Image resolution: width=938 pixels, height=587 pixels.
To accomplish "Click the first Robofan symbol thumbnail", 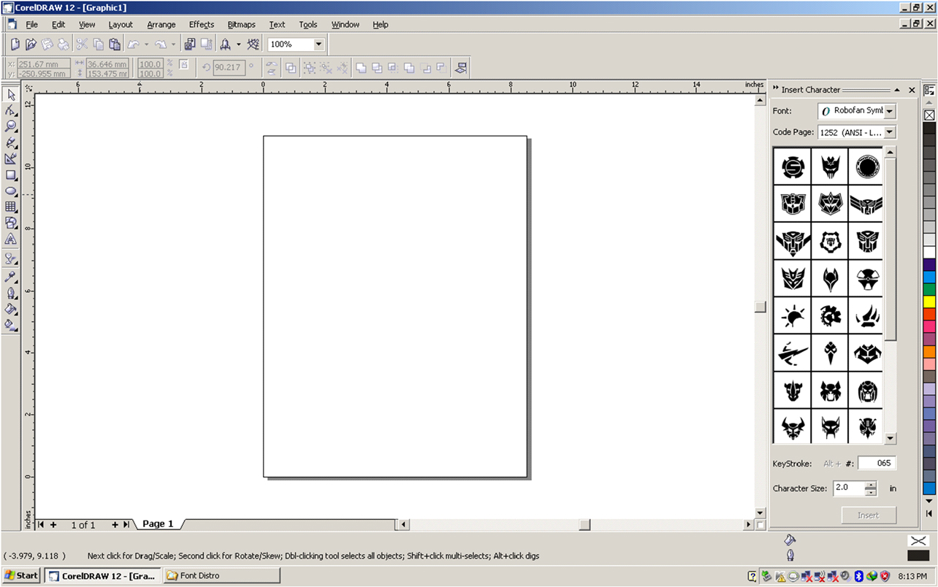I will (x=793, y=167).
